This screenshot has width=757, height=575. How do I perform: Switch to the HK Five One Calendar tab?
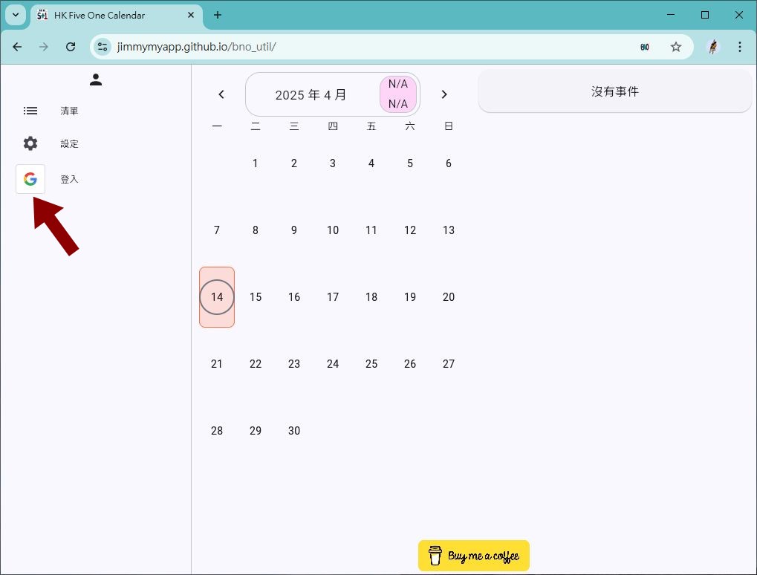[116, 15]
